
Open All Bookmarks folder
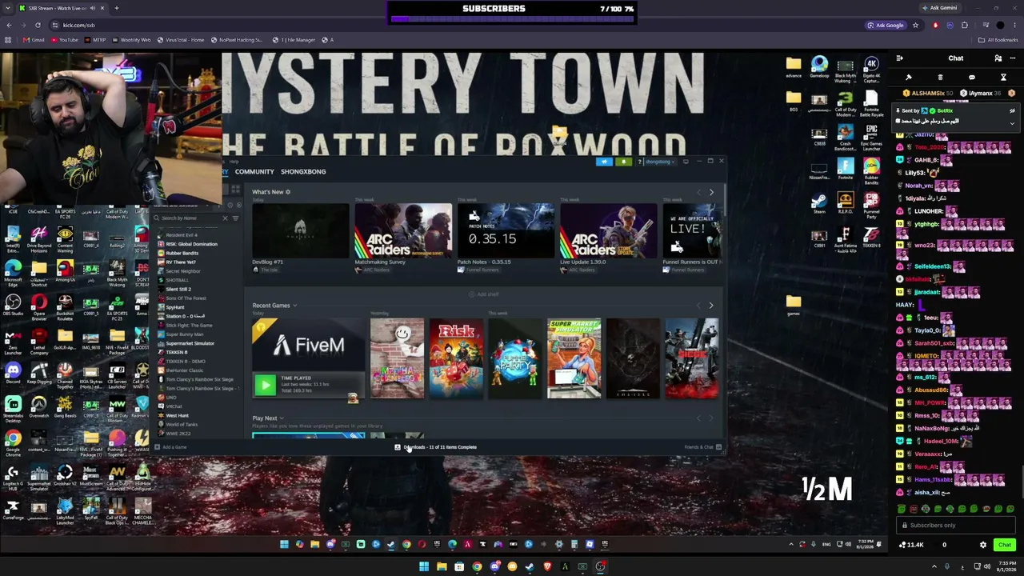click(x=999, y=40)
